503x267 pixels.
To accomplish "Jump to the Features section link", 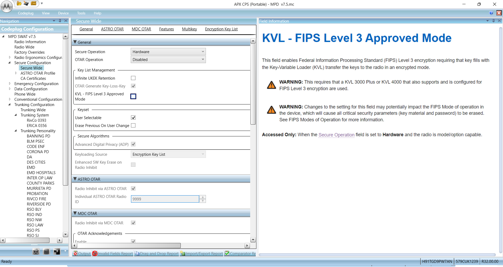I will coord(167,29).
